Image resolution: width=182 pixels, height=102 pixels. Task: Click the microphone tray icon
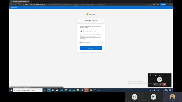[154, 90]
